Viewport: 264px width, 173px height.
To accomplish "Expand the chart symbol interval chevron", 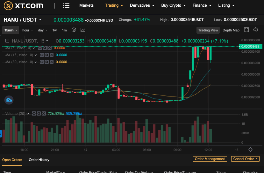I will (x=47, y=41).
